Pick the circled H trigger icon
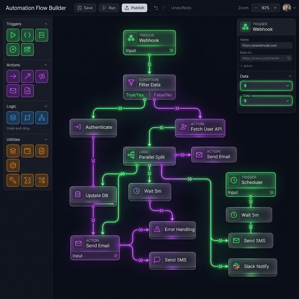This screenshot has height=299, width=299. tap(13, 50)
